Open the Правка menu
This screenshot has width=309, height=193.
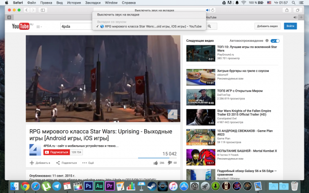46,3
